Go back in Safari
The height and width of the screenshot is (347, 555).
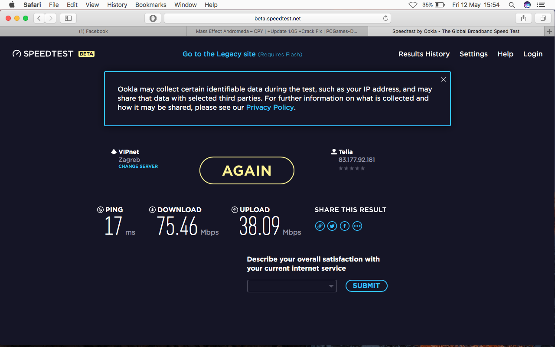click(39, 18)
